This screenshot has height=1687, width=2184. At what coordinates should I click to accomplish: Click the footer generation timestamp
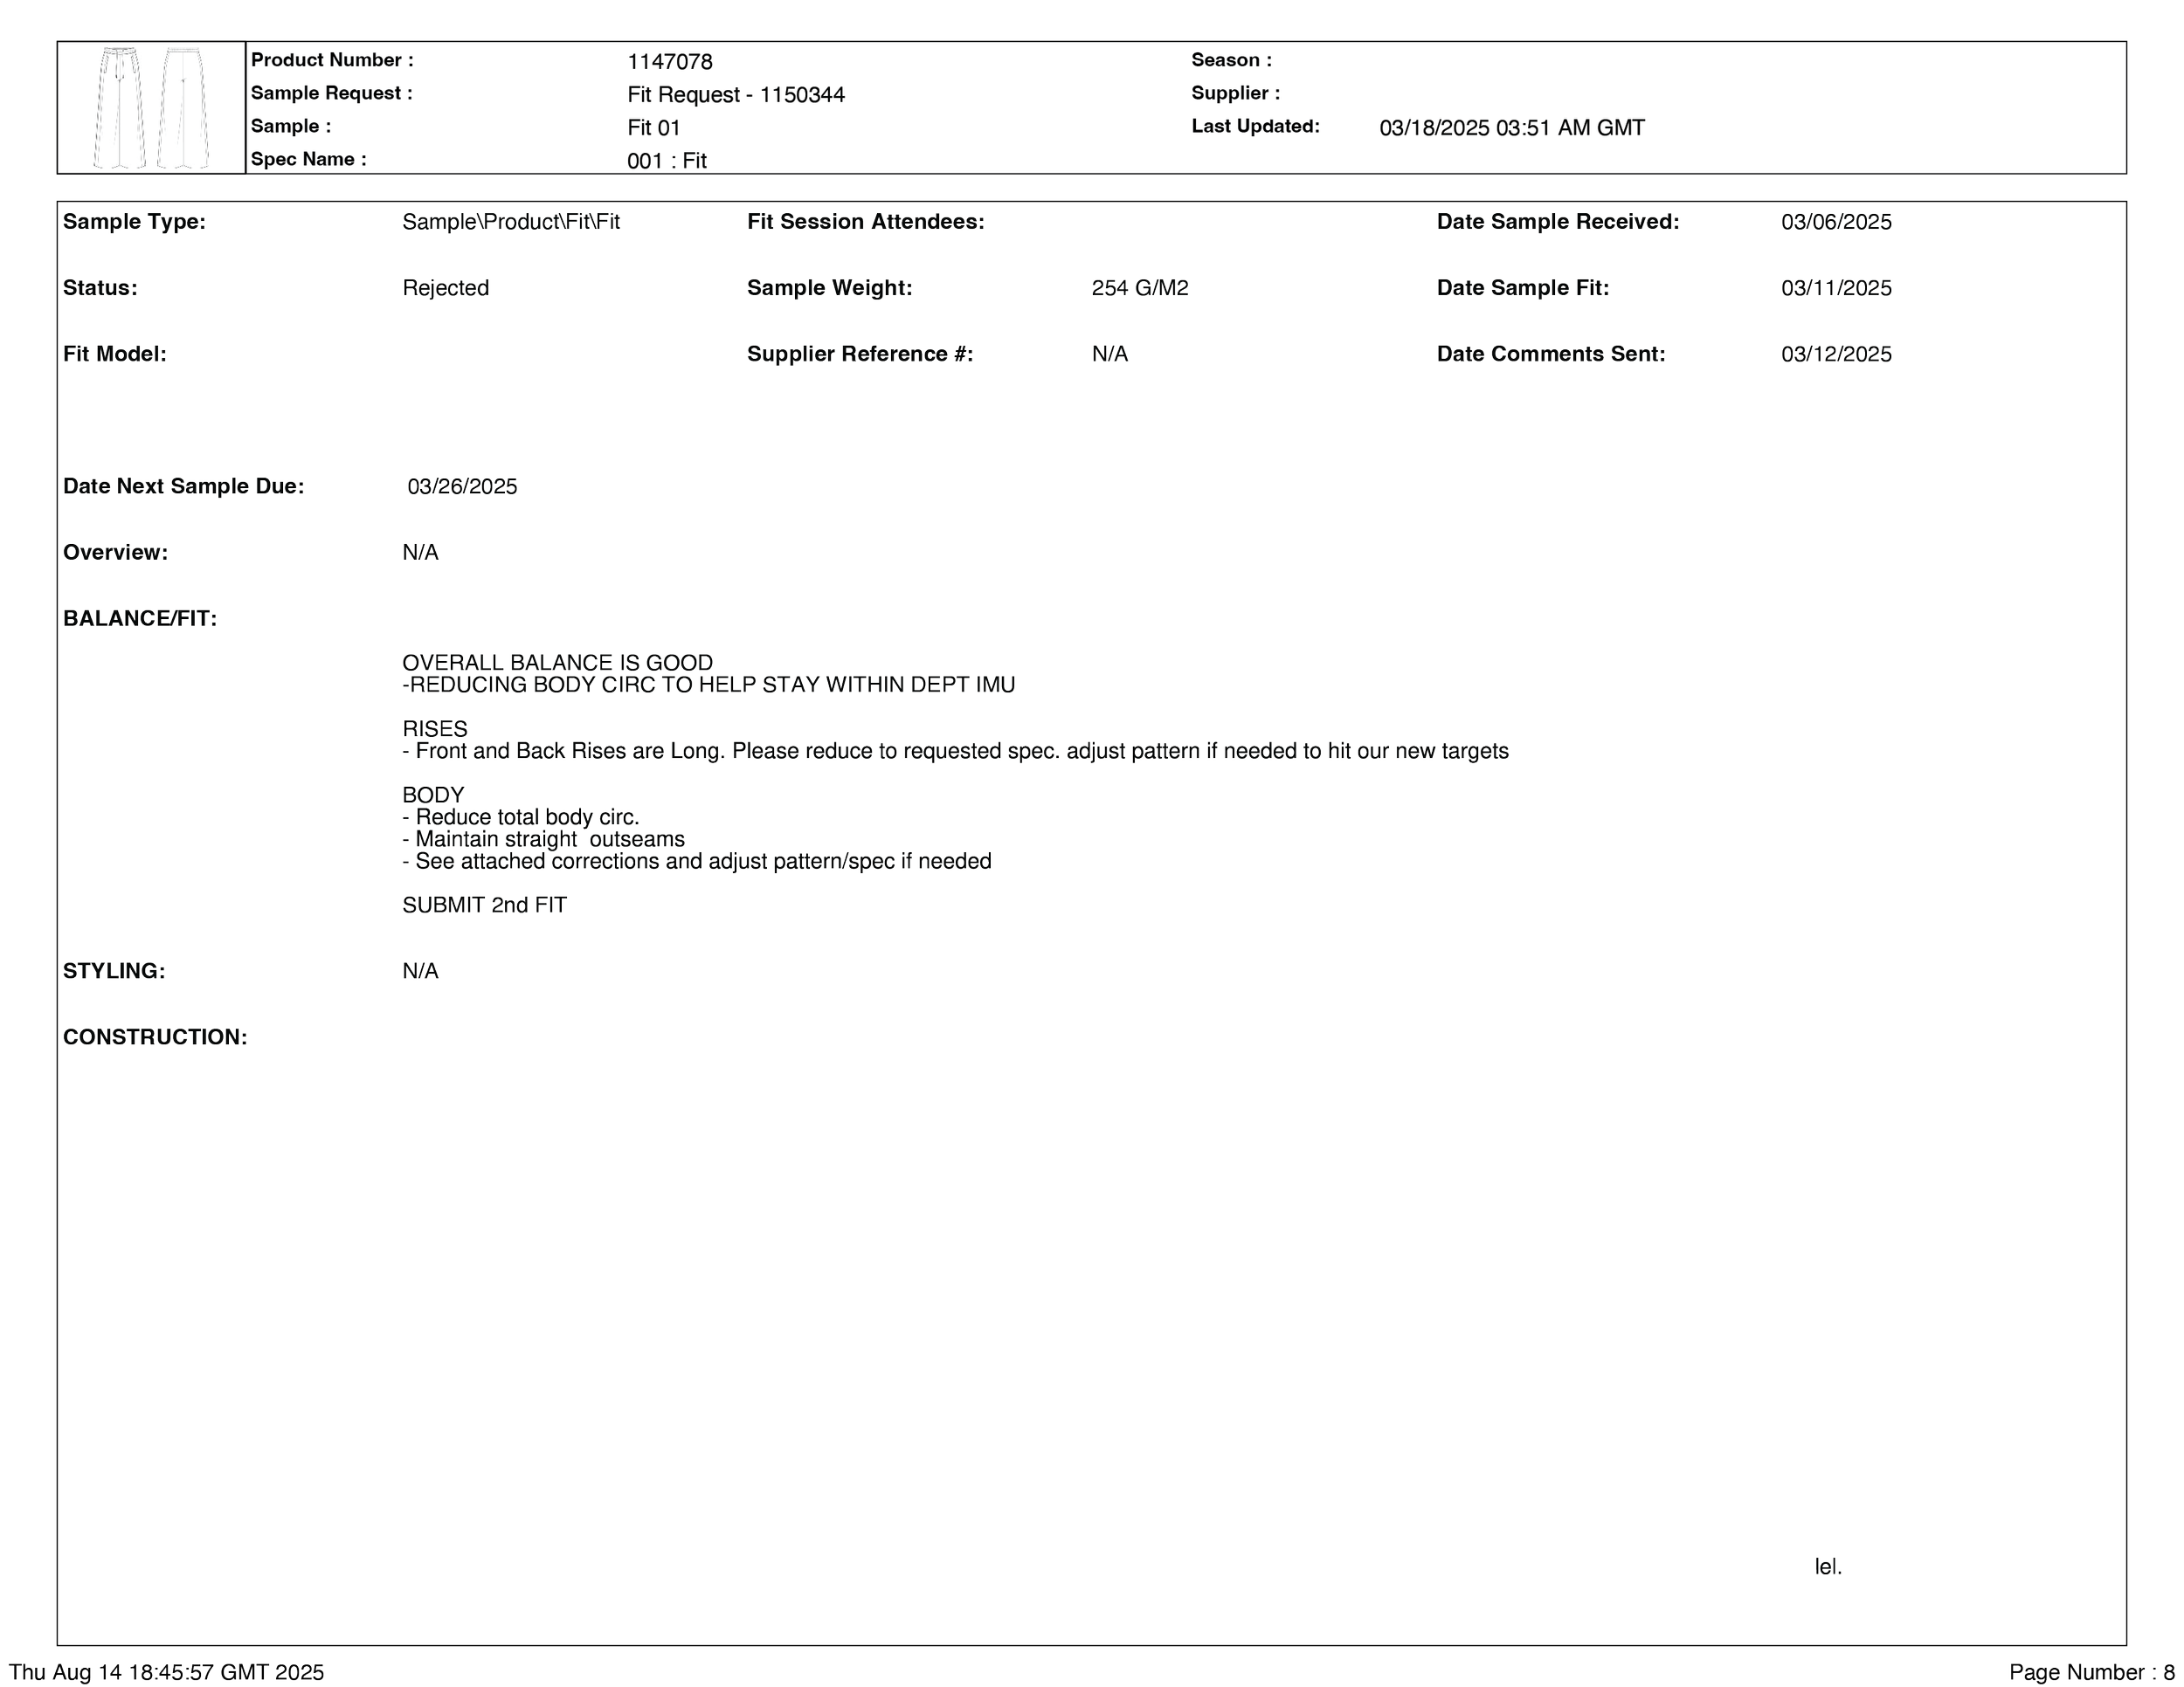click(166, 1672)
